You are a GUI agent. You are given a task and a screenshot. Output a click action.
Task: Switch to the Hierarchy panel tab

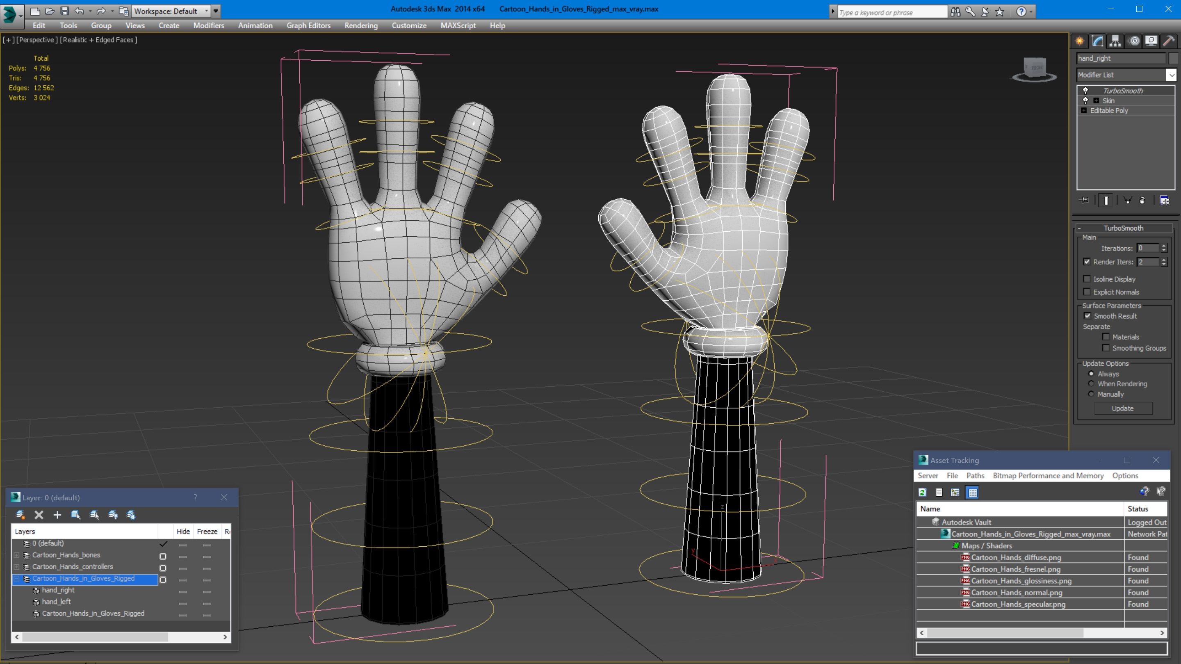[x=1115, y=41]
